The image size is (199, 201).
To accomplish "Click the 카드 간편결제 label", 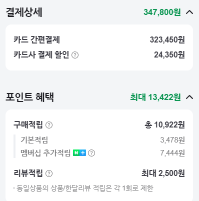I will pos(36,39).
